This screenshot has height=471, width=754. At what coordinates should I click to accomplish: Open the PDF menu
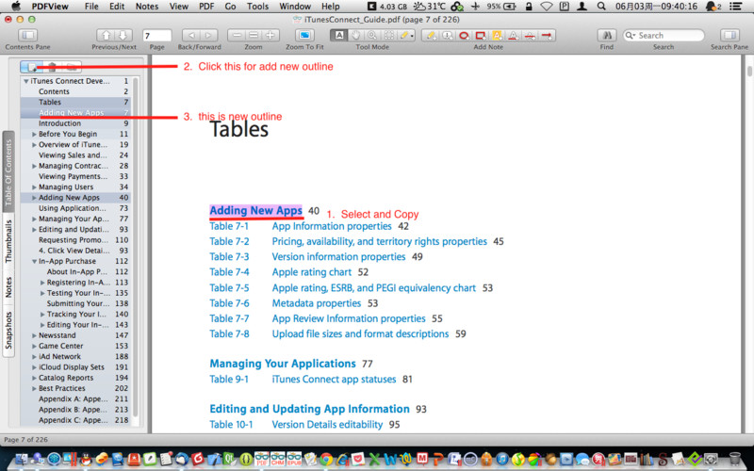click(206, 7)
